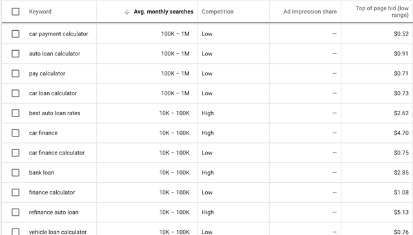Sort by the Keyword column header
The width and height of the screenshot is (413, 235).
[x=40, y=12]
